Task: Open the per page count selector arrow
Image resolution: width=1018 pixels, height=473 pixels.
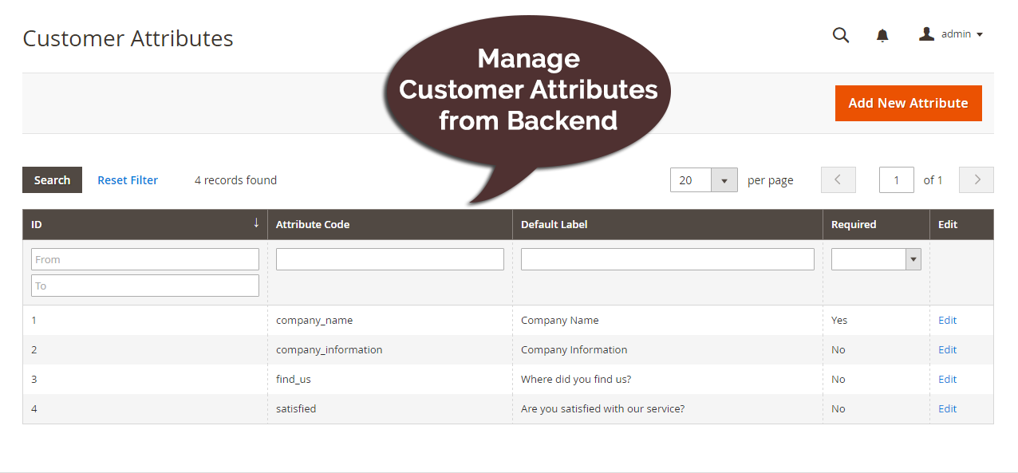Action: tap(724, 179)
